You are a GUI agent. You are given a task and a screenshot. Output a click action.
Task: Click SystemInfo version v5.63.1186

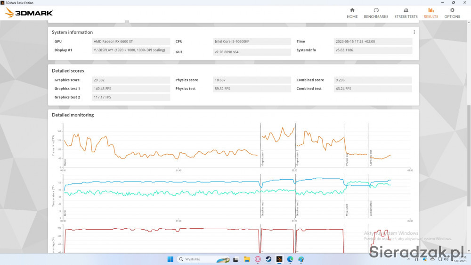pos(373,50)
